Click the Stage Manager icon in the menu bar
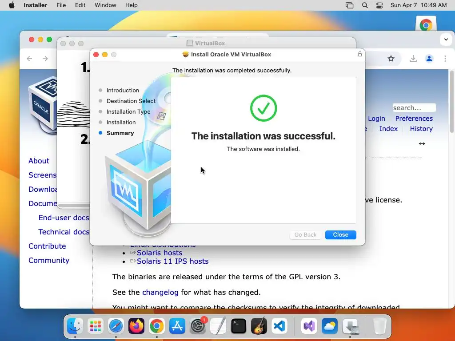 tap(349, 5)
